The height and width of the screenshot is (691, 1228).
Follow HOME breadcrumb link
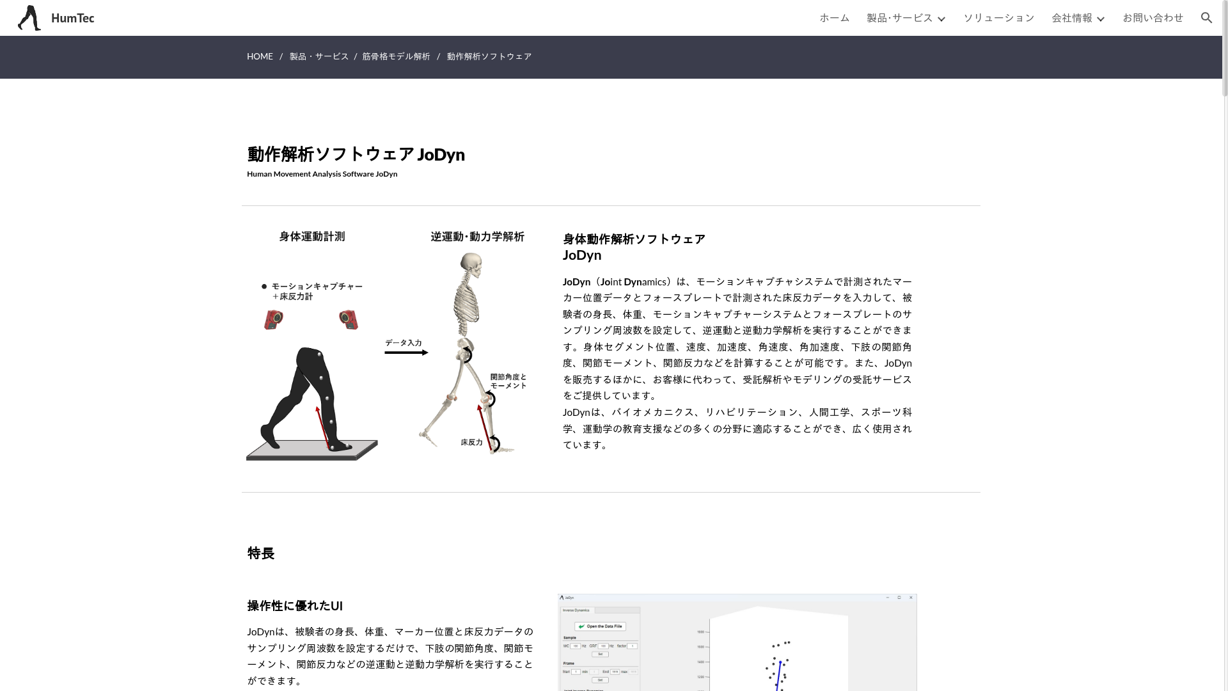pyautogui.click(x=260, y=56)
